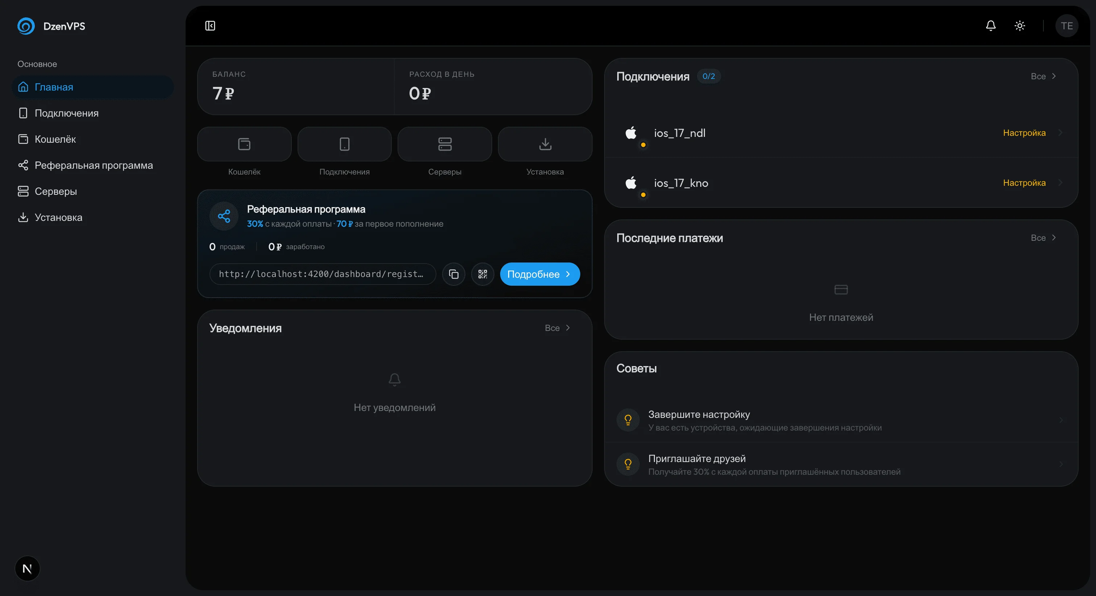Select Реферальная программа in the sidebar
This screenshot has width=1096, height=596.
[94, 165]
